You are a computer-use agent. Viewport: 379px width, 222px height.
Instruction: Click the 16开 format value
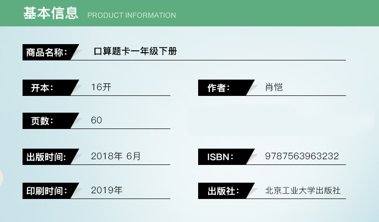(x=101, y=87)
